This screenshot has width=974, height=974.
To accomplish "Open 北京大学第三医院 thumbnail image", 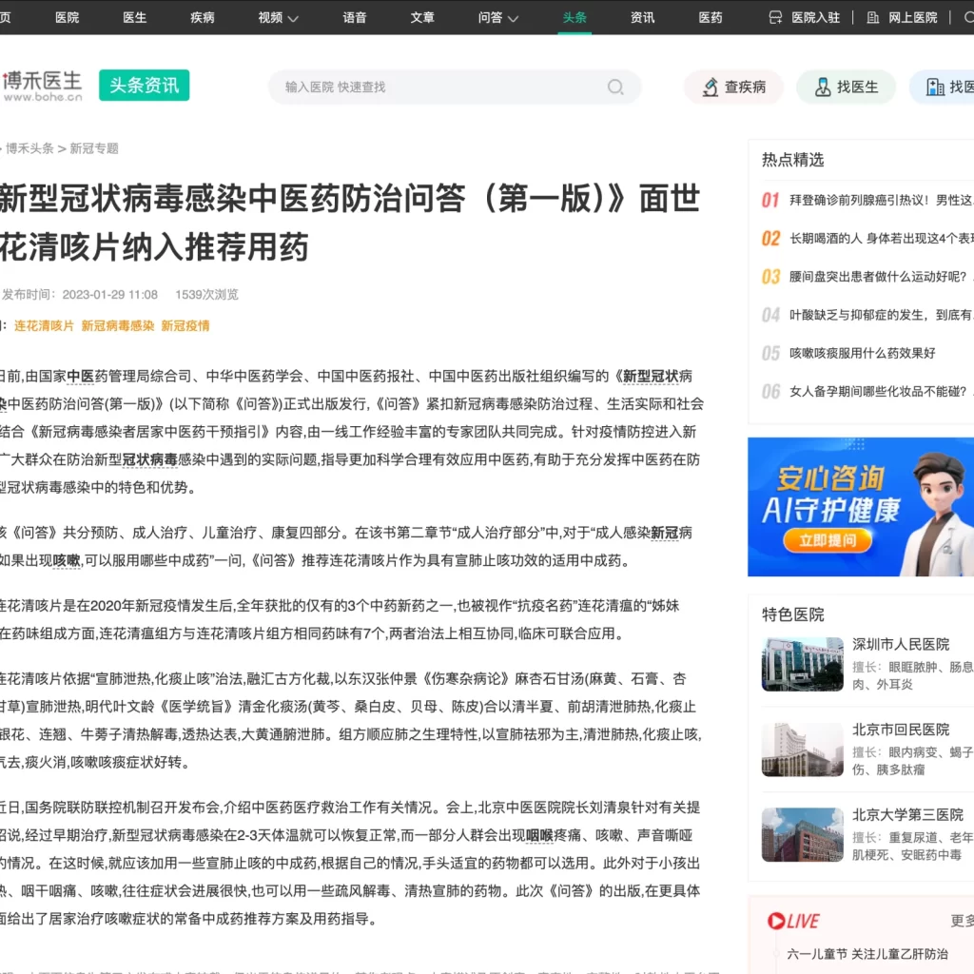I will [802, 834].
